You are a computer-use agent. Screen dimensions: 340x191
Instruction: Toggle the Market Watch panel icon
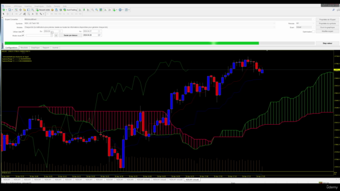(16, 10)
